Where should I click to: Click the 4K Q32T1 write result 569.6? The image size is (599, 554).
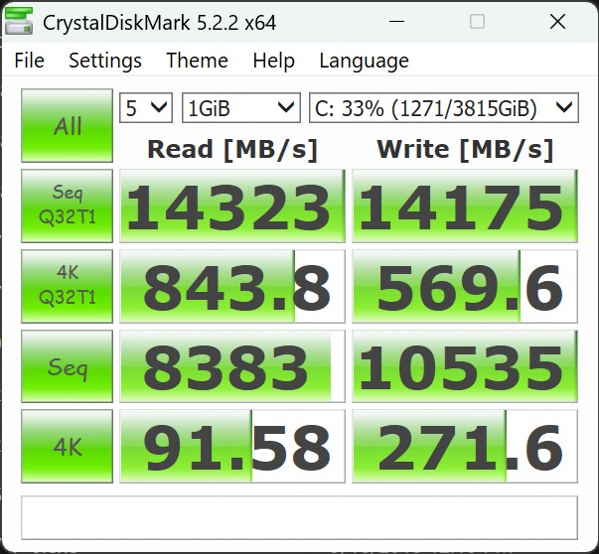pyautogui.click(x=465, y=286)
